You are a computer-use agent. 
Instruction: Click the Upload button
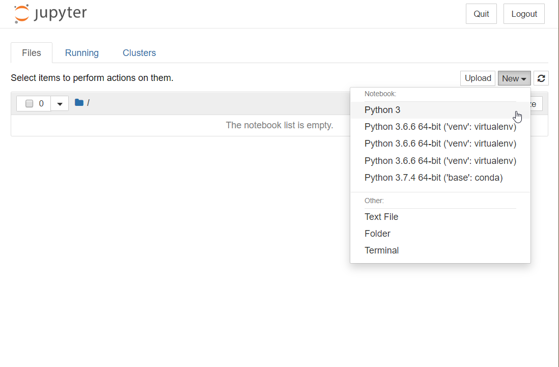[x=477, y=78]
